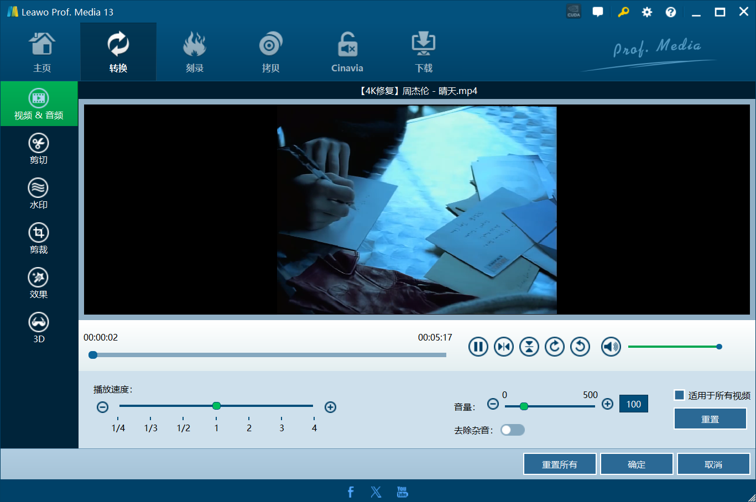The height and width of the screenshot is (502, 756).
Task: Open the 水印 (Watermark) panel
Action: tap(39, 194)
